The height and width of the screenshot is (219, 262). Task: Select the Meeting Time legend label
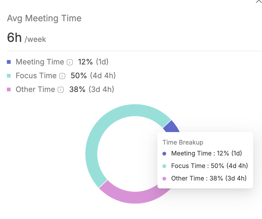[x=40, y=62]
